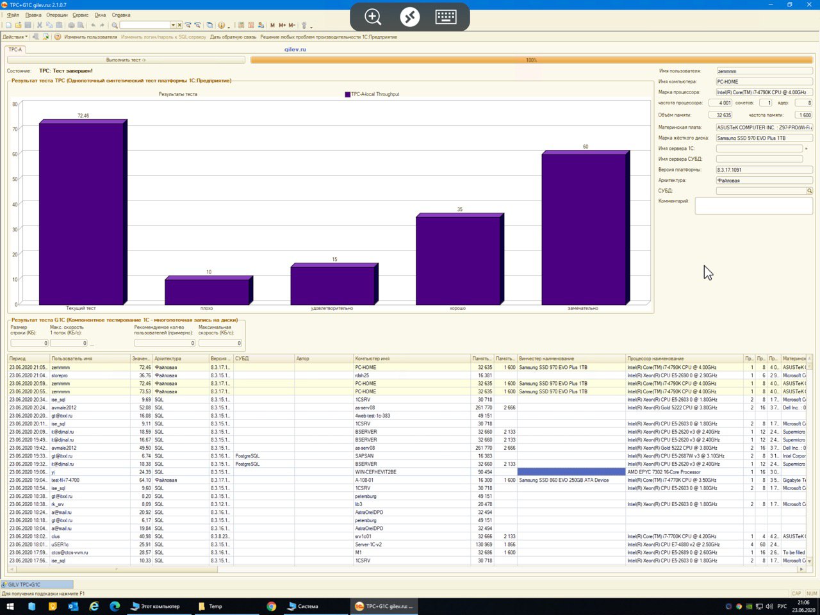The width and height of the screenshot is (820, 615).
Task: Sort table by Архитектура column header
Action: (181, 359)
